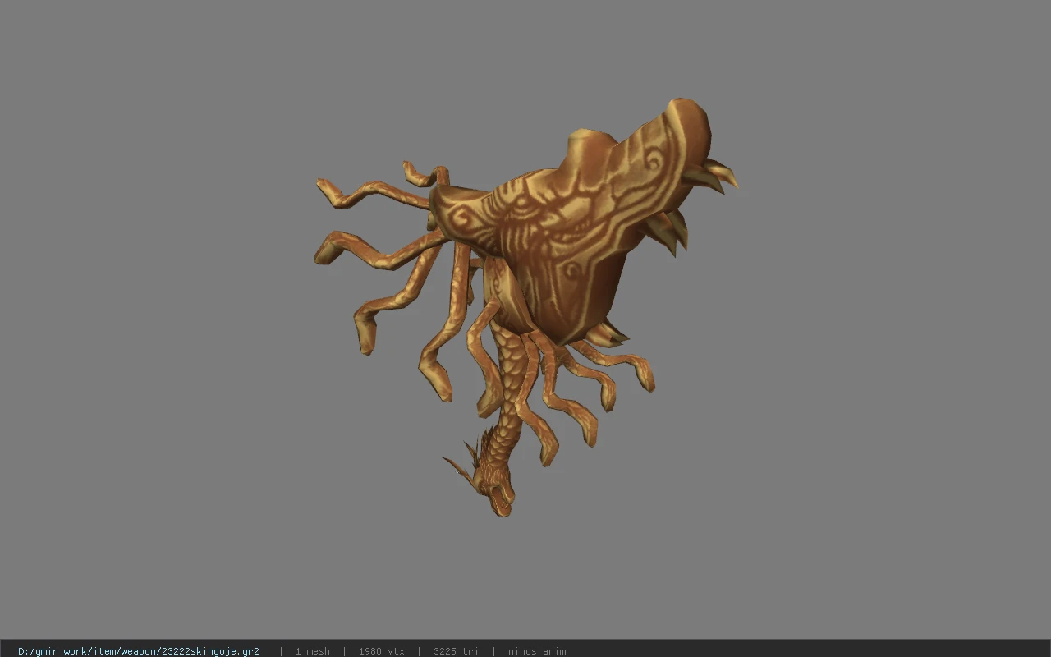This screenshot has width=1051, height=657.
Task: Click the '3225 tri' triangle count
Action: point(456,651)
